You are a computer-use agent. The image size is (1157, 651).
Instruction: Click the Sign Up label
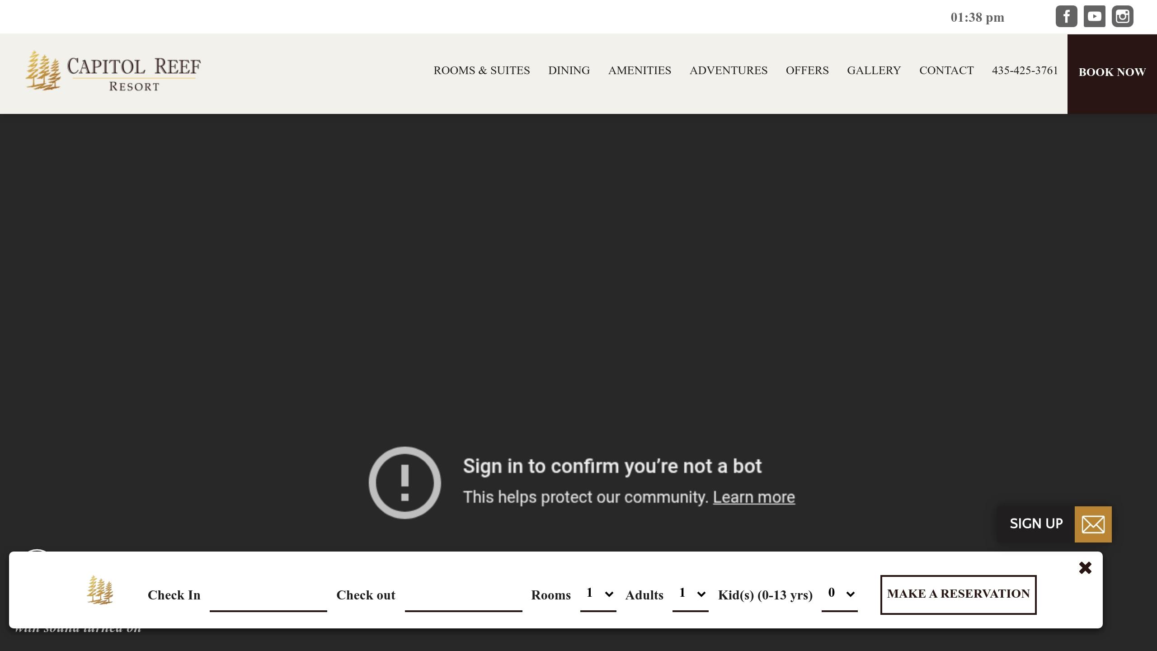click(x=1036, y=524)
